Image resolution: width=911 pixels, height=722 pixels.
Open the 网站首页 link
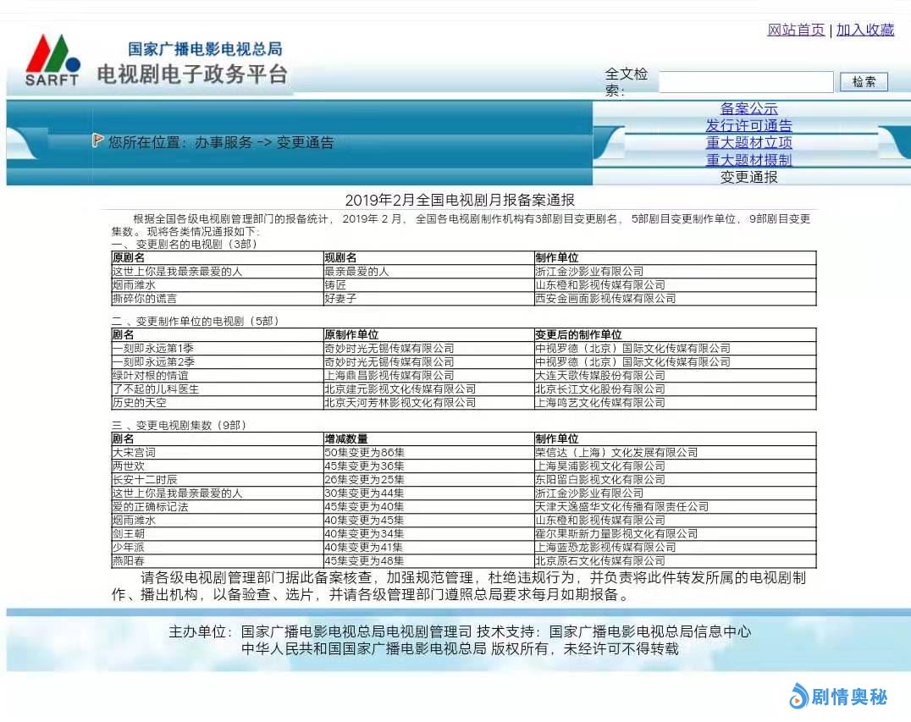(x=796, y=30)
